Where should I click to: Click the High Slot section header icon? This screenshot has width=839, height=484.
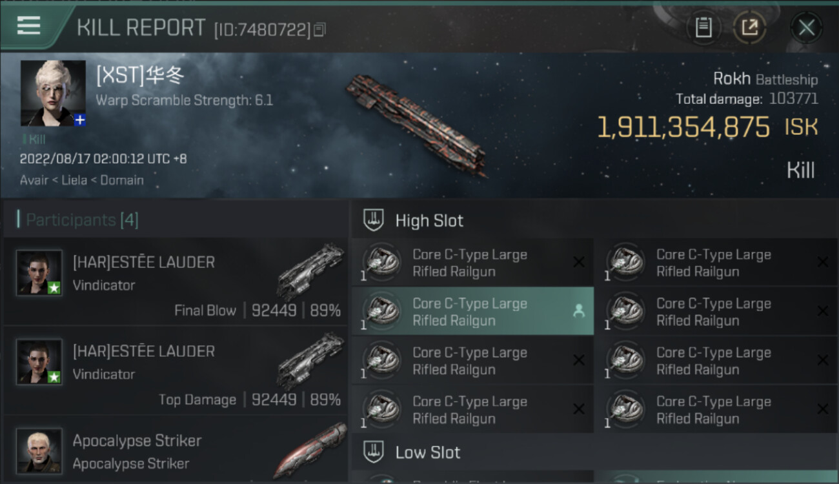pyautogui.click(x=373, y=220)
